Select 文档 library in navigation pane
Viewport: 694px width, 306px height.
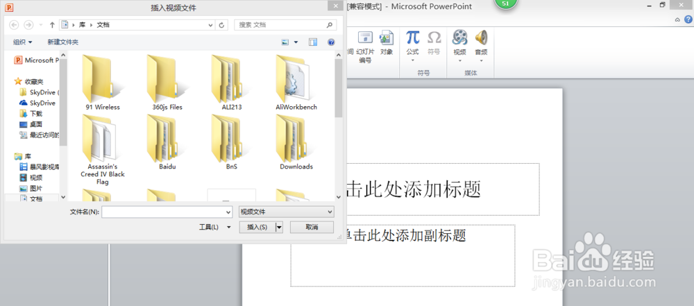point(31,199)
